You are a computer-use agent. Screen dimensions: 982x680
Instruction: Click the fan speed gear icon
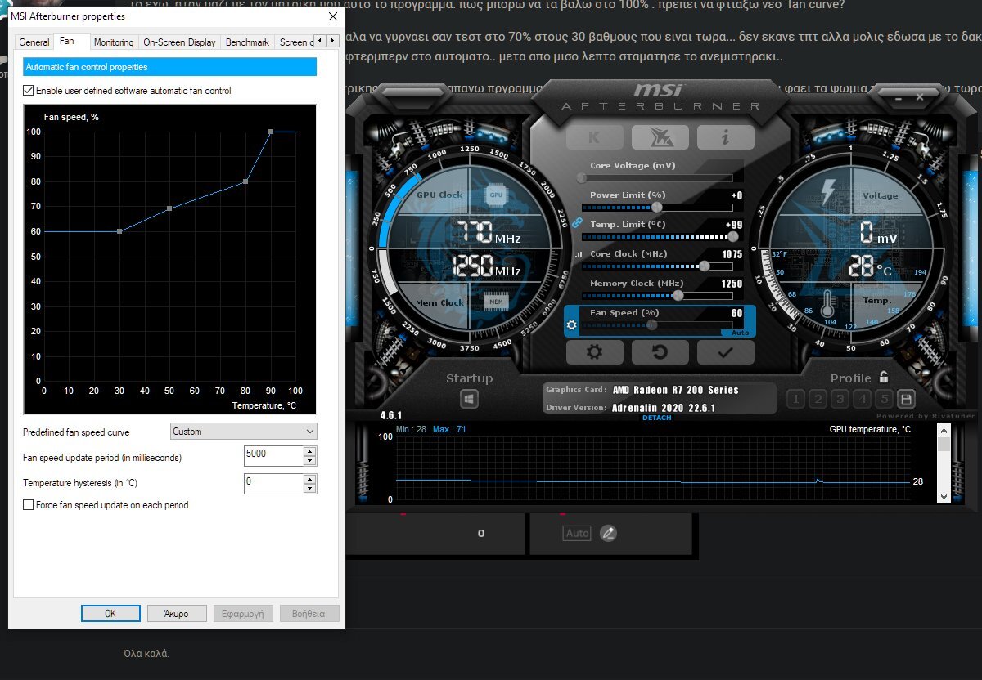click(x=572, y=325)
